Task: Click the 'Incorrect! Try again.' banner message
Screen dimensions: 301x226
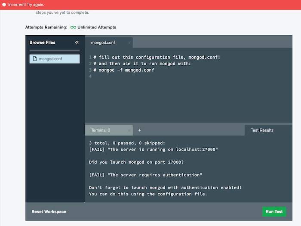Action: [26, 5]
